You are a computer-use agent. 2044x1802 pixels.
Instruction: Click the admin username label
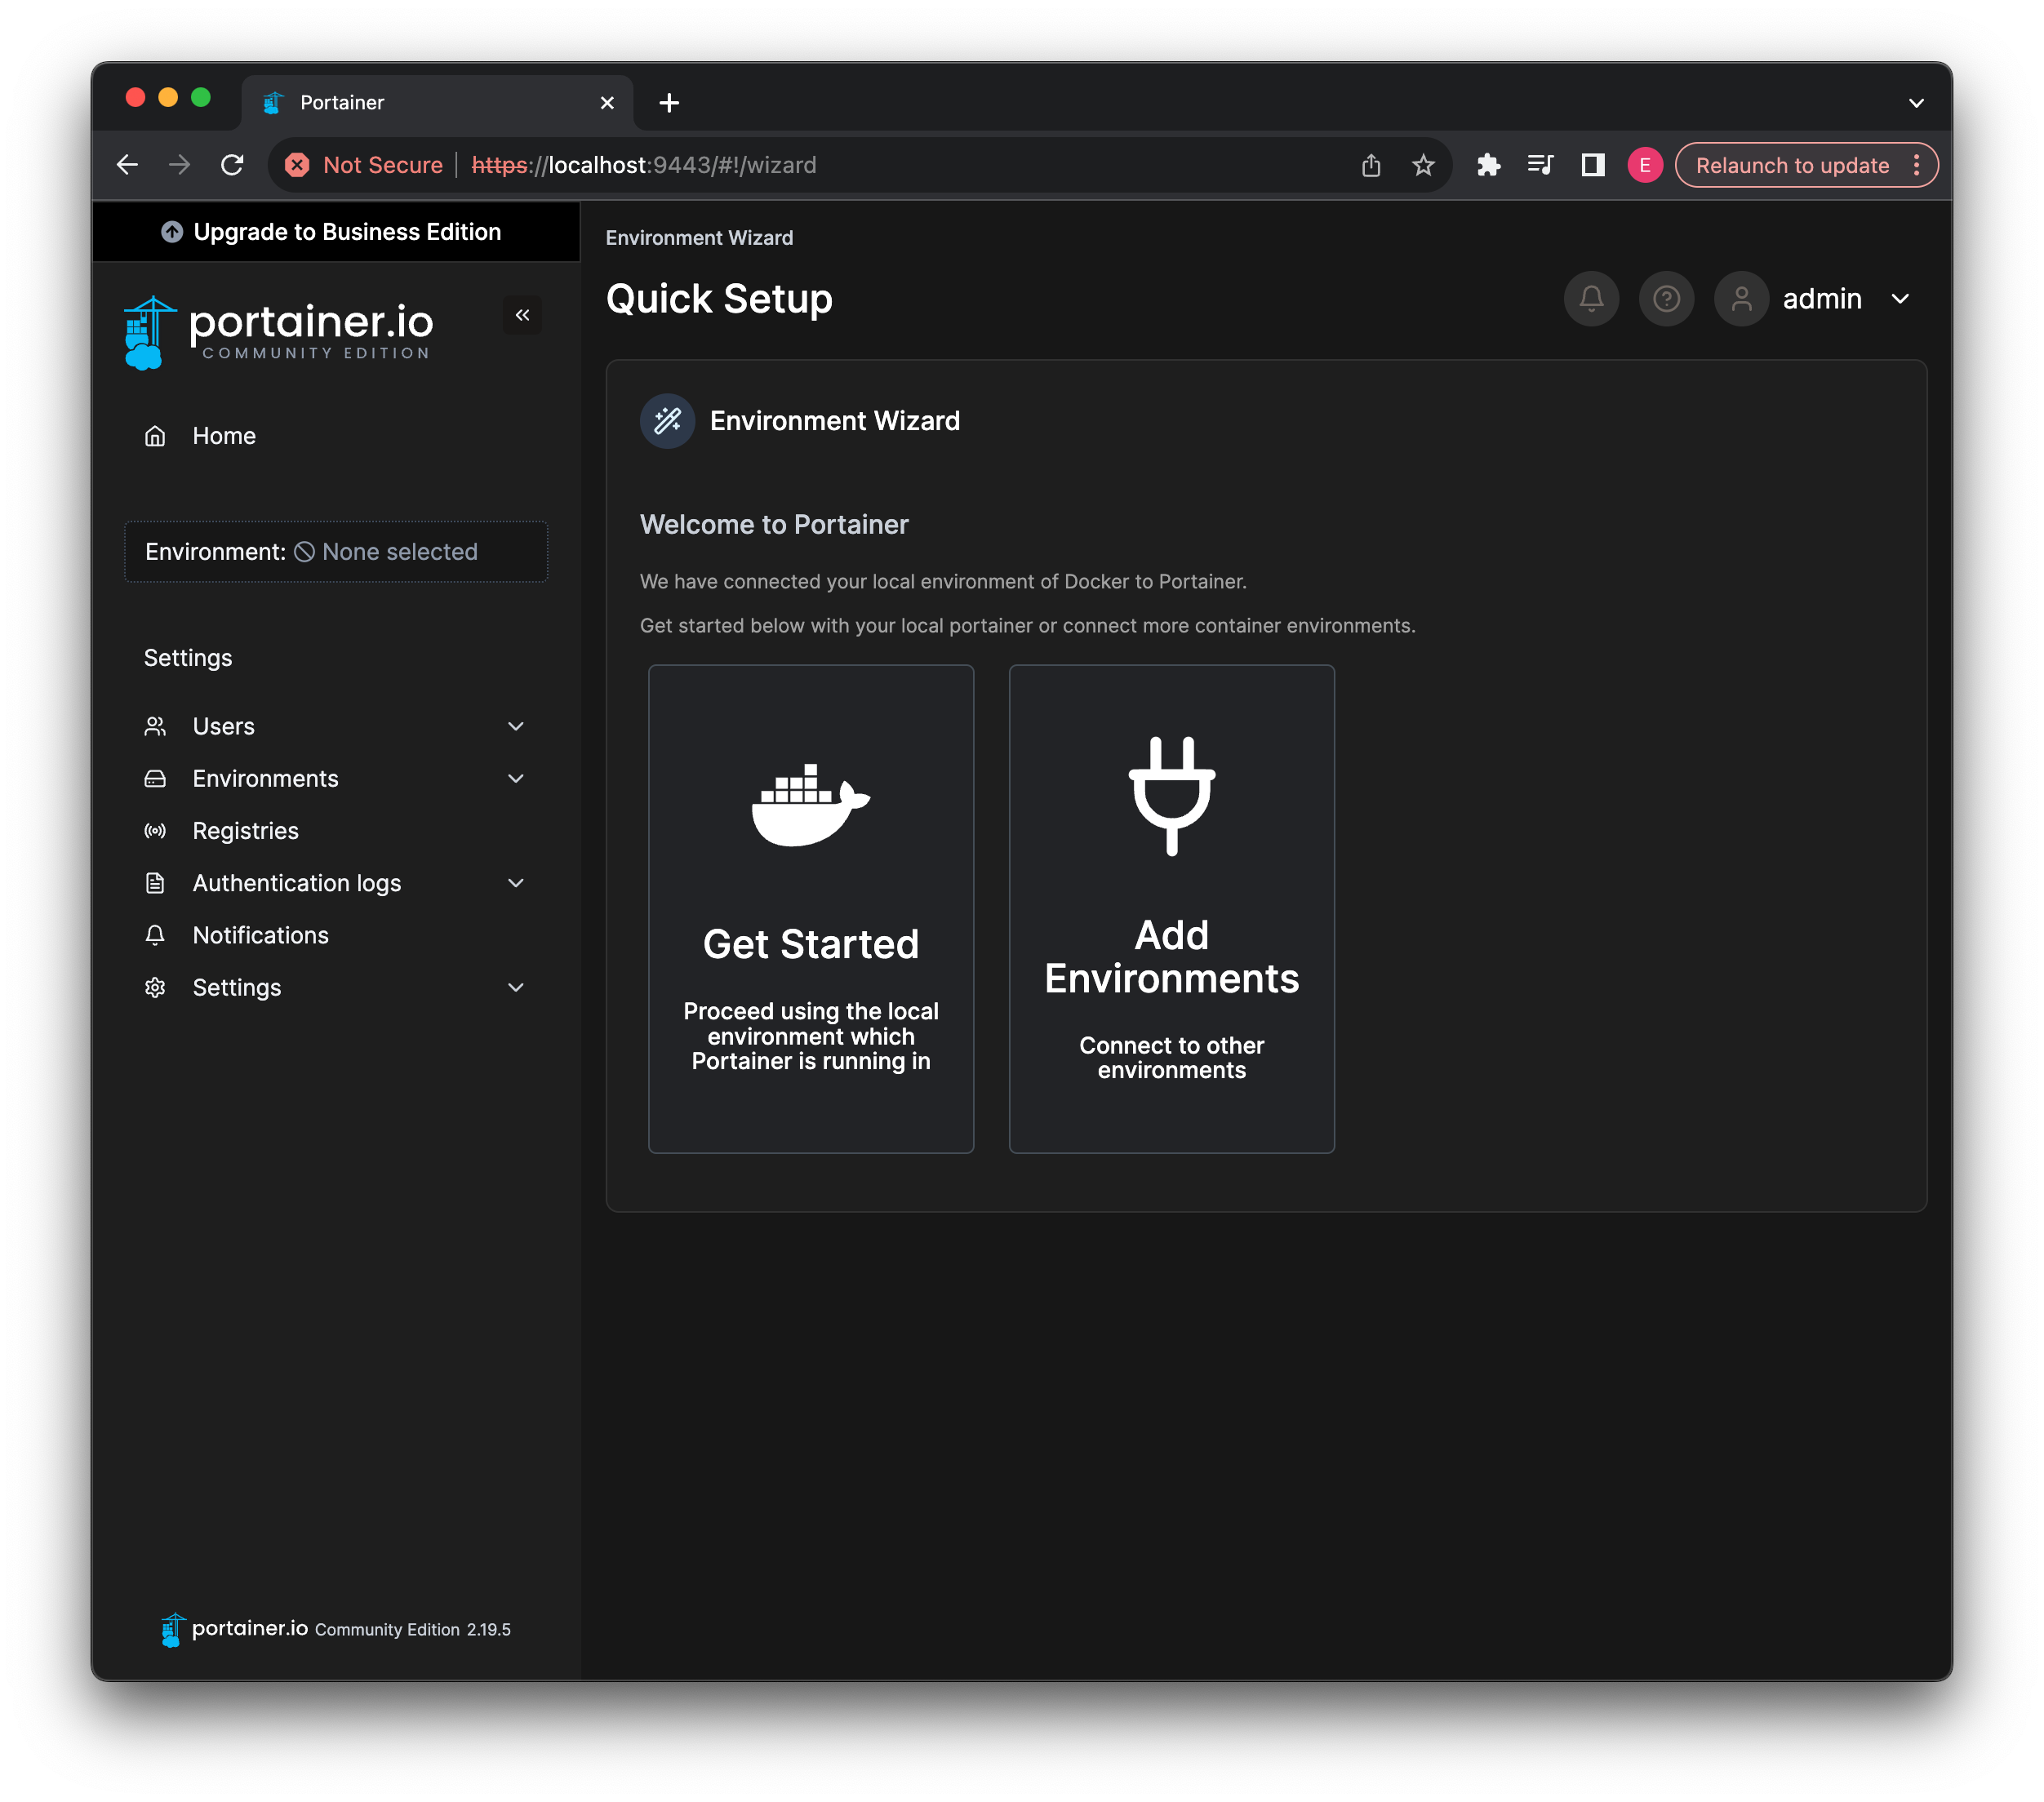(1821, 298)
